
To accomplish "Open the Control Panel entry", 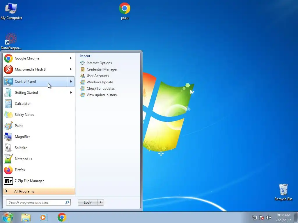I will pos(35,82).
